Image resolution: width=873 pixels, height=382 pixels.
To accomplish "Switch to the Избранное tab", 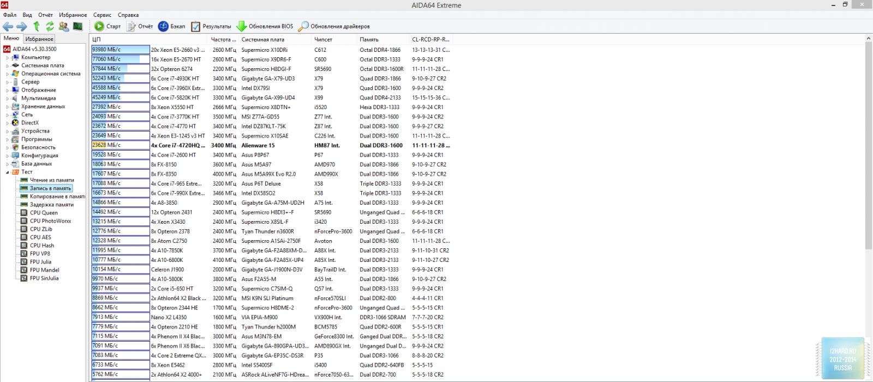I will tap(39, 39).
